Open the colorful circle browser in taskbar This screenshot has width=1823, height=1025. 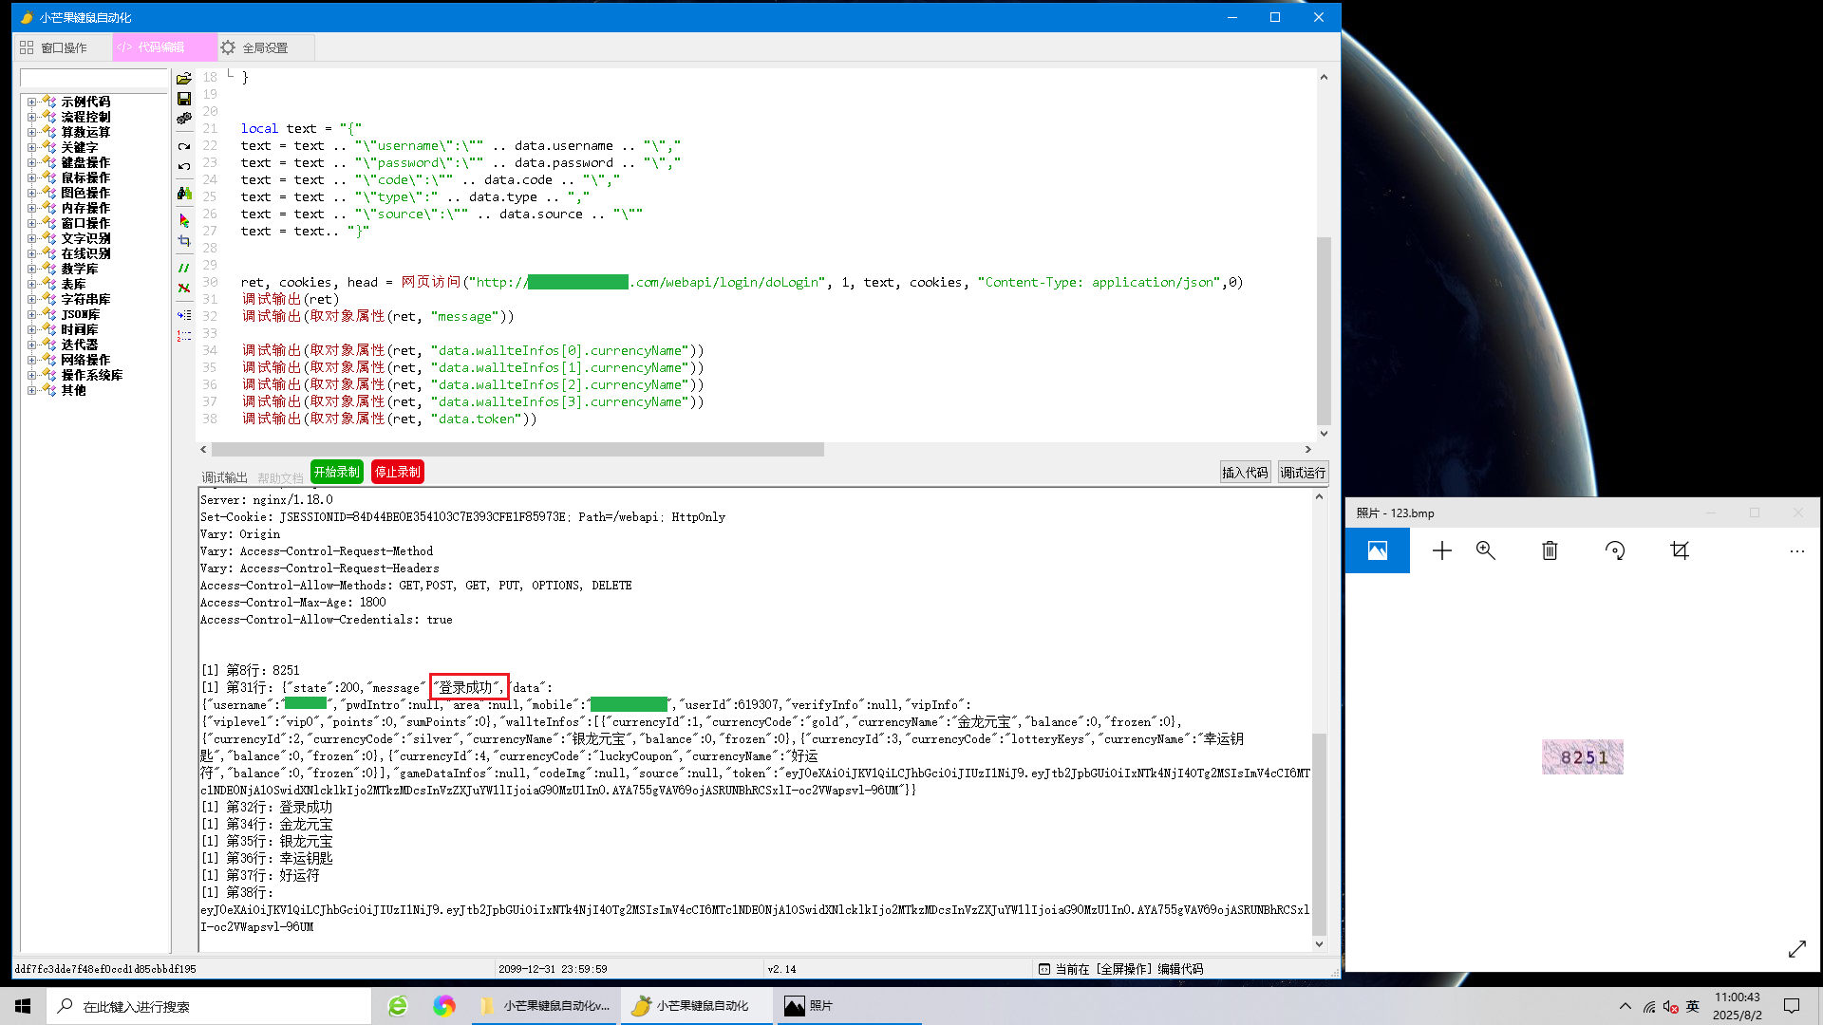(x=444, y=1006)
